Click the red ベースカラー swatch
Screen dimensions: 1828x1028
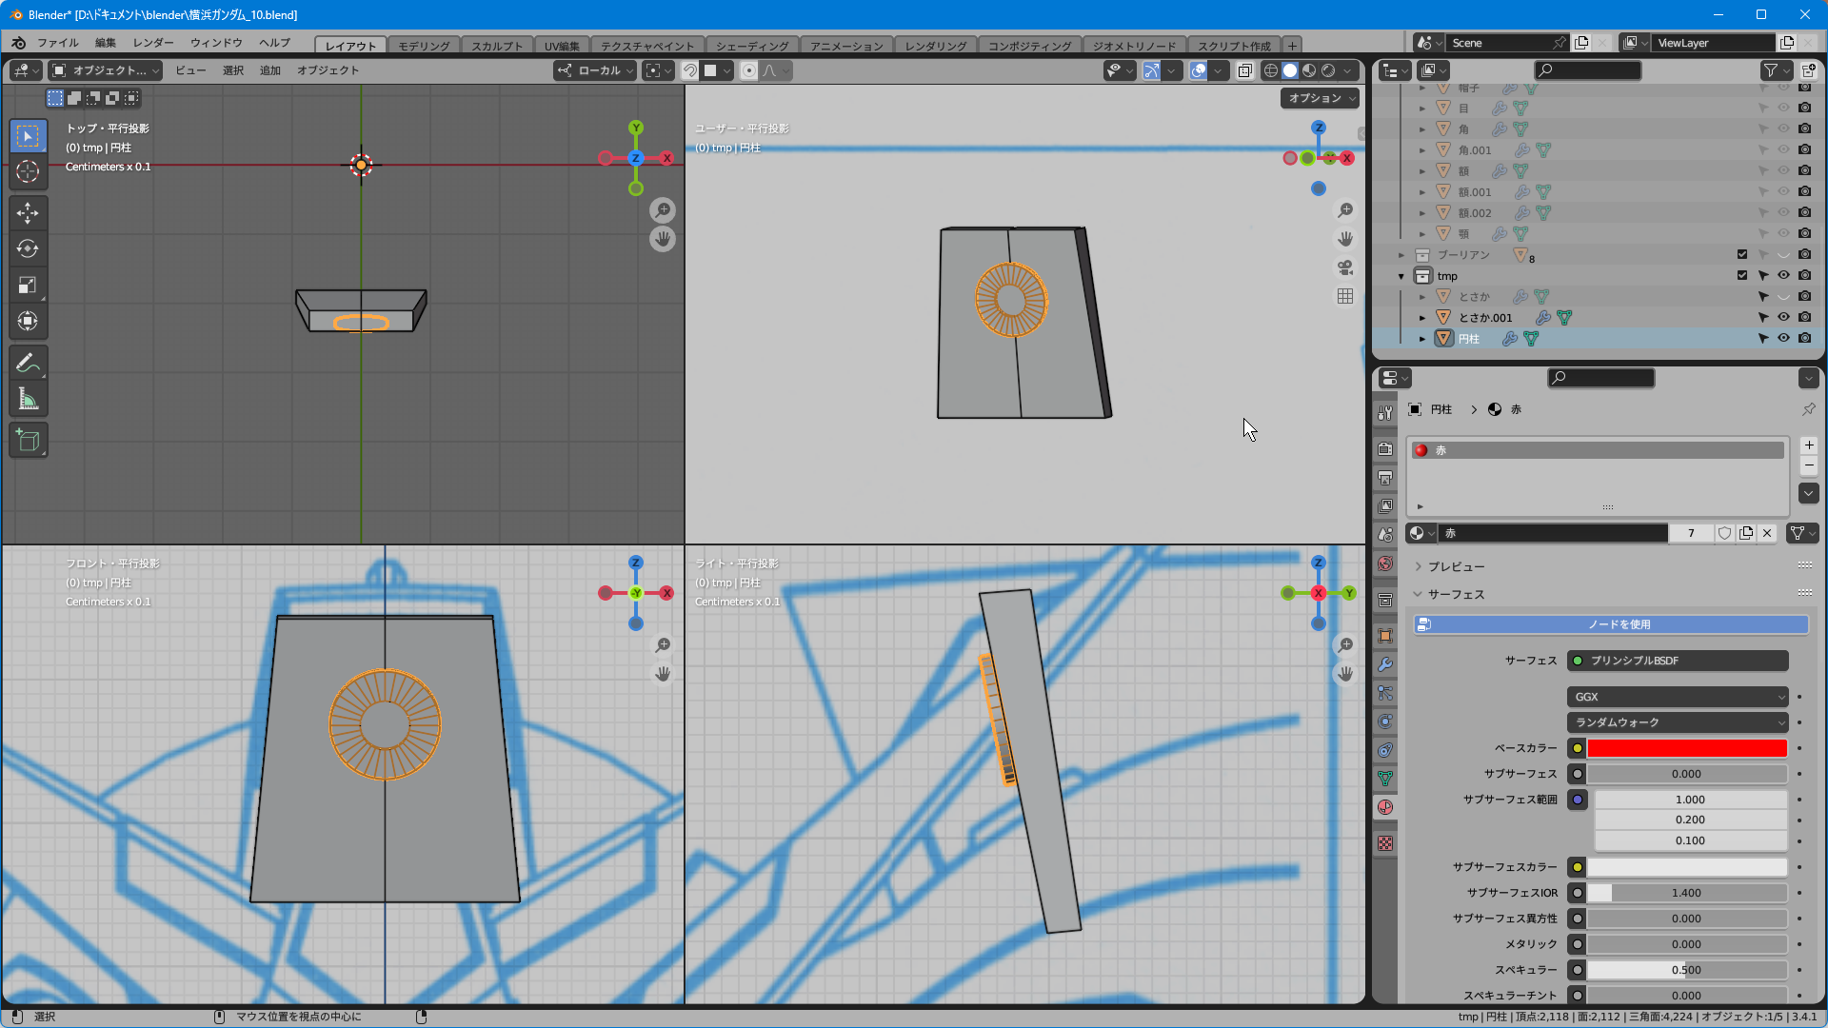point(1686,748)
